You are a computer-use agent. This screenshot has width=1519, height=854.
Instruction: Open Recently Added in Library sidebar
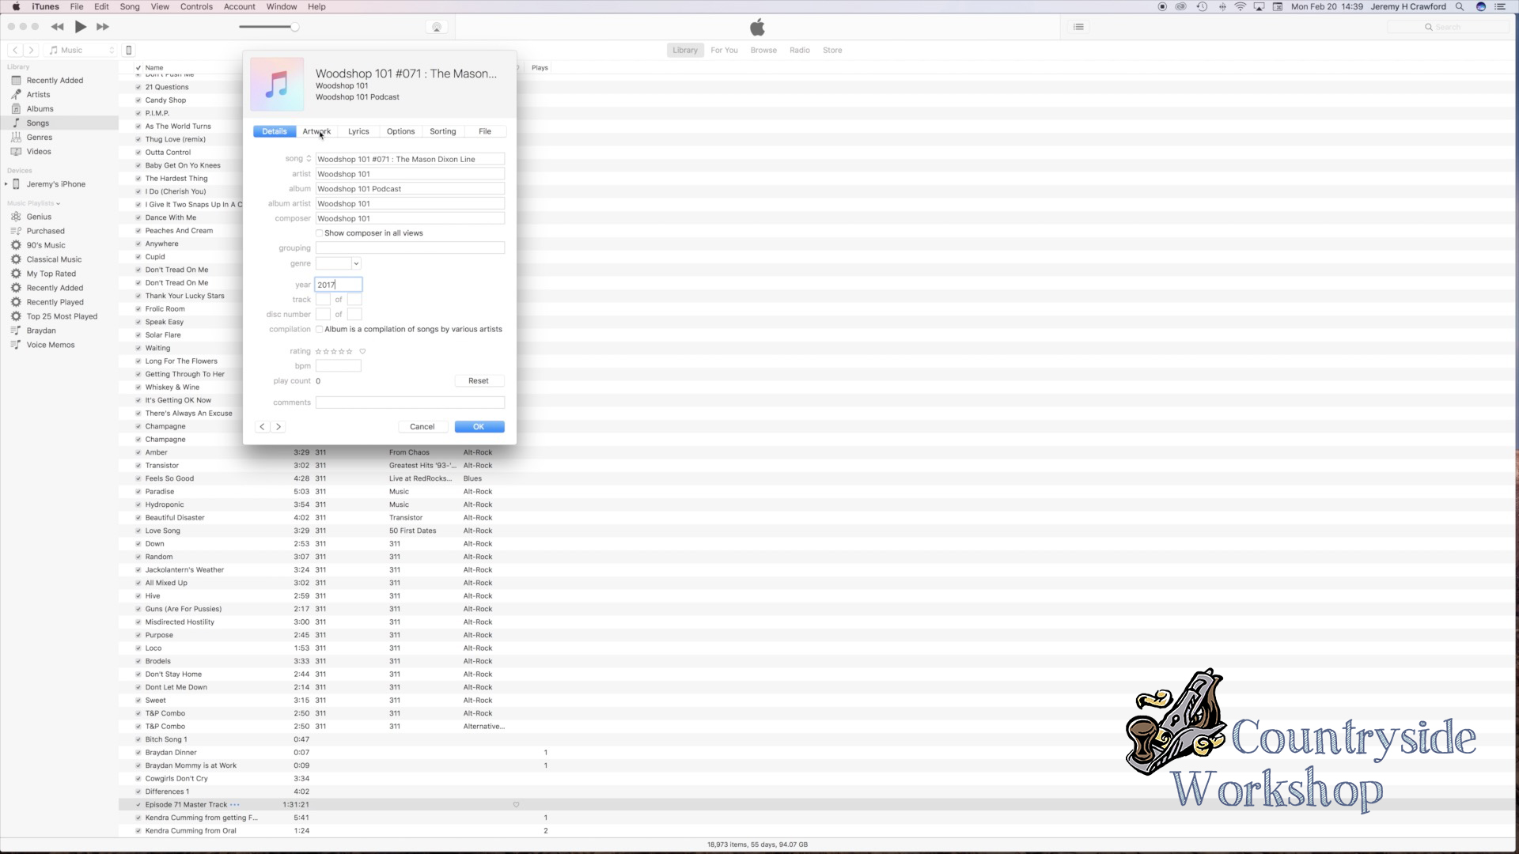[x=55, y=80]
